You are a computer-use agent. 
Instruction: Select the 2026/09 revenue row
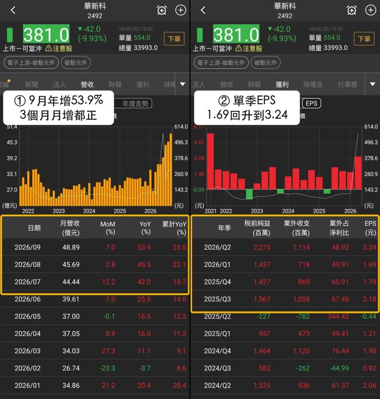tap(95, 247)
